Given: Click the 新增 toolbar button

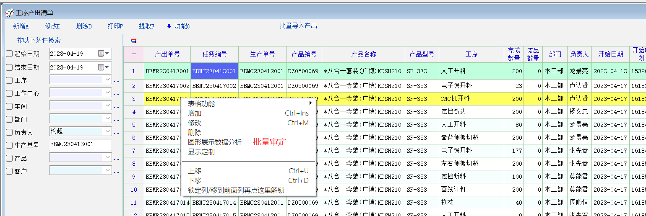Looking at the screenshot, I should pos(21,26).
